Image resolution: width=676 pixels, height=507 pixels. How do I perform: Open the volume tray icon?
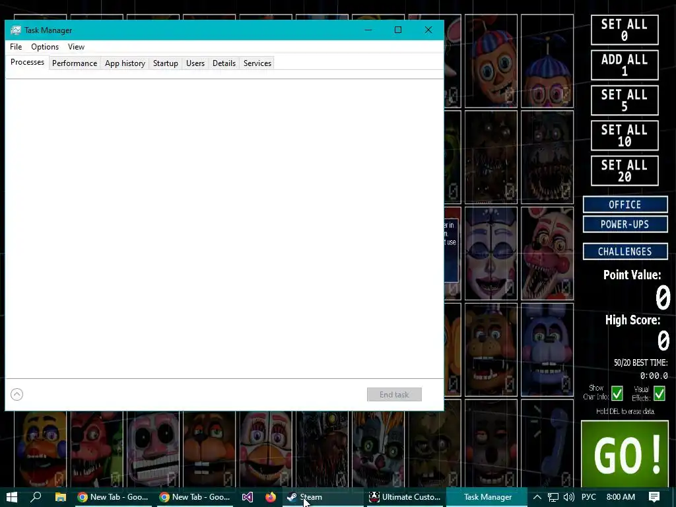coord(568,497)
